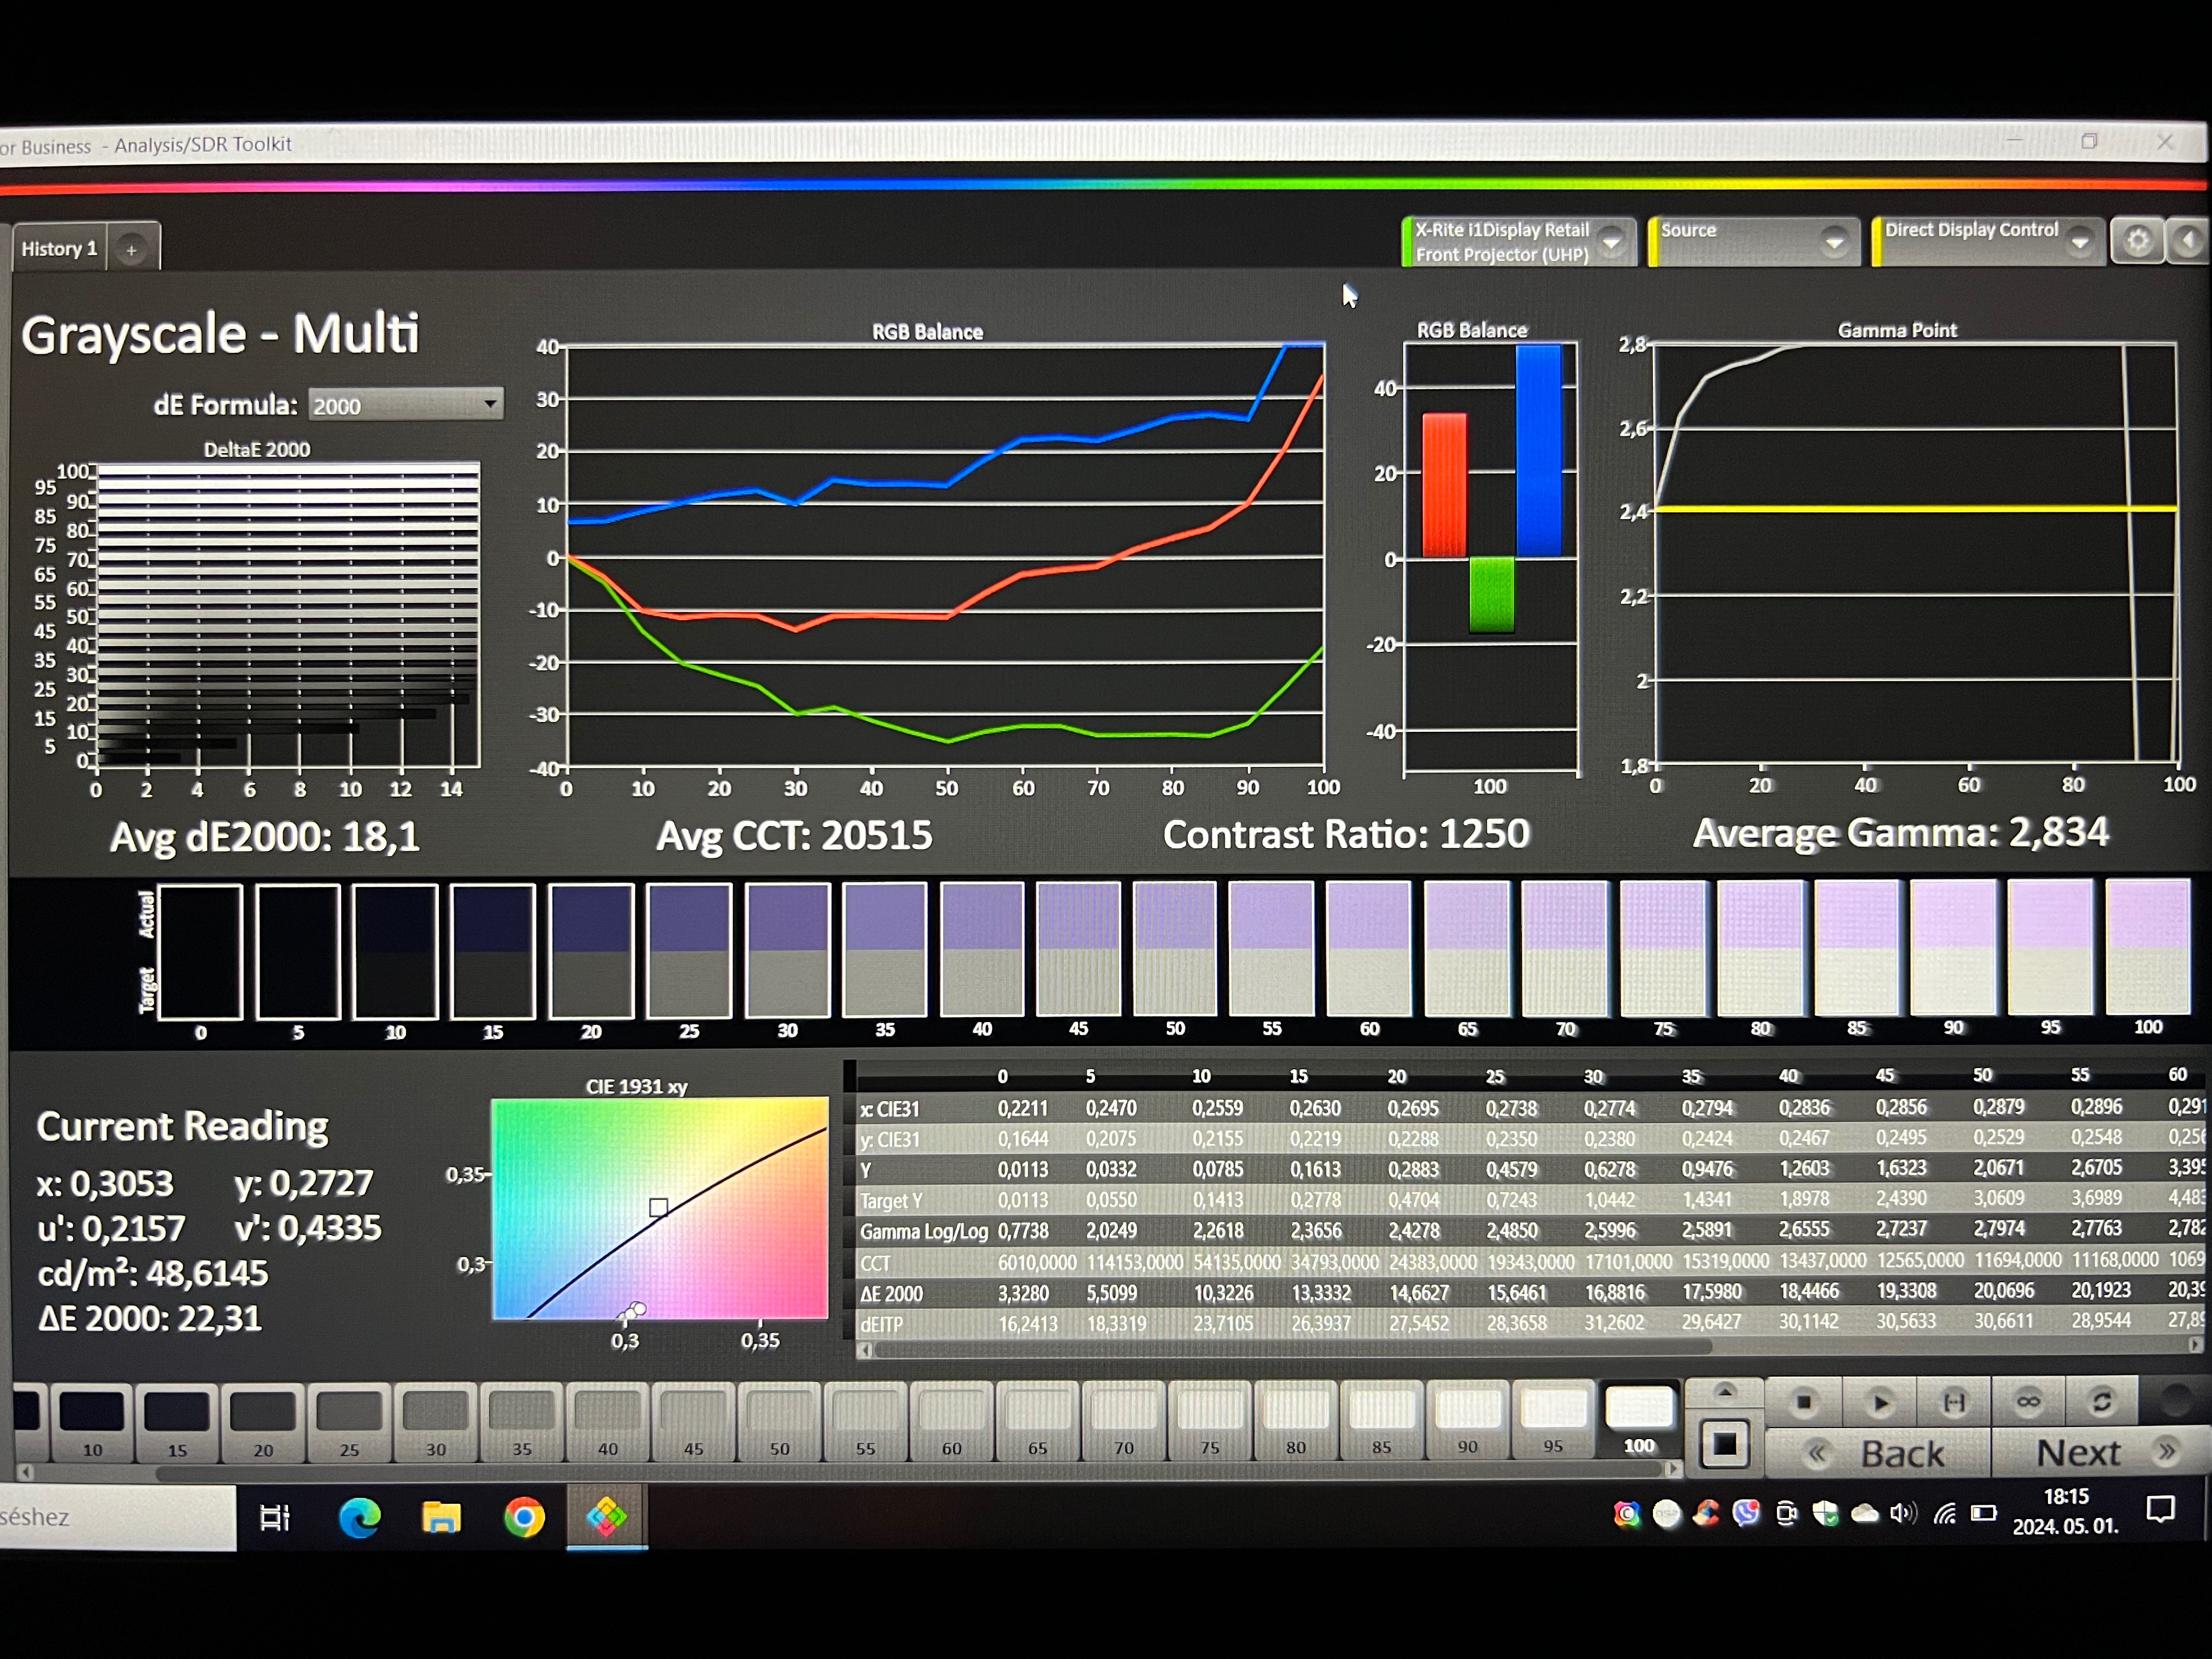
Task: Click the continuous read infinity icon
Action: (x=2028, y=1403)
